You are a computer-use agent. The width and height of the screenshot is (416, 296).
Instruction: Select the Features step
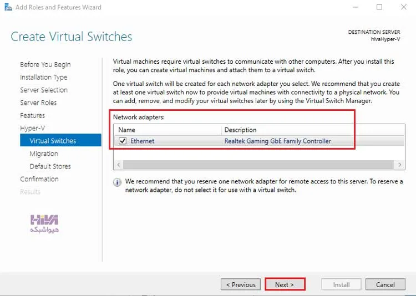click(x=33, y=115)
